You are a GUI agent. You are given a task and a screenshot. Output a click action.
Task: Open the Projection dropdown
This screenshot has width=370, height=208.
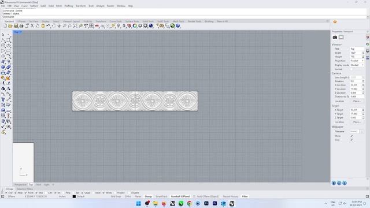point(357,61)
